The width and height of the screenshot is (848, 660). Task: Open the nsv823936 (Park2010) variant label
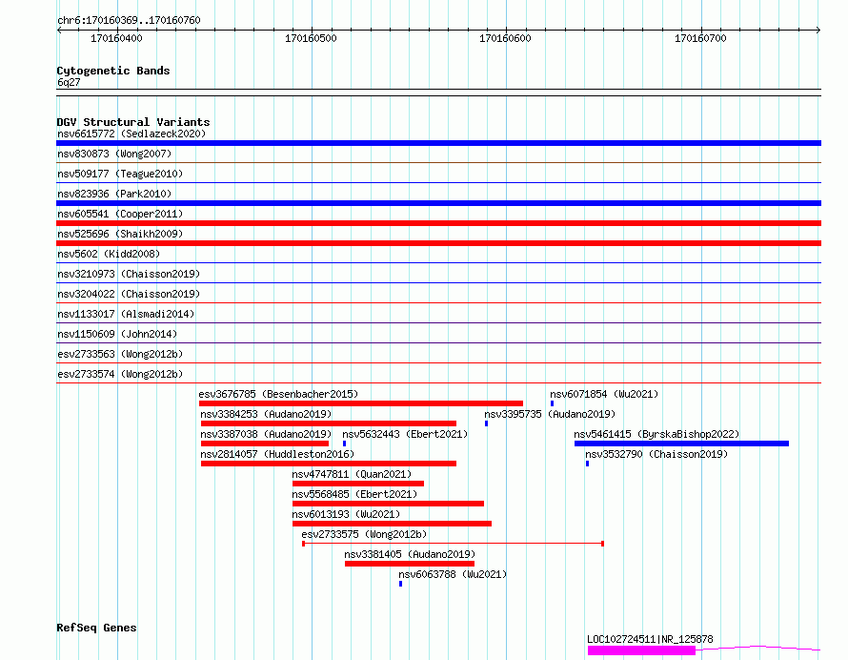[114, 194]
